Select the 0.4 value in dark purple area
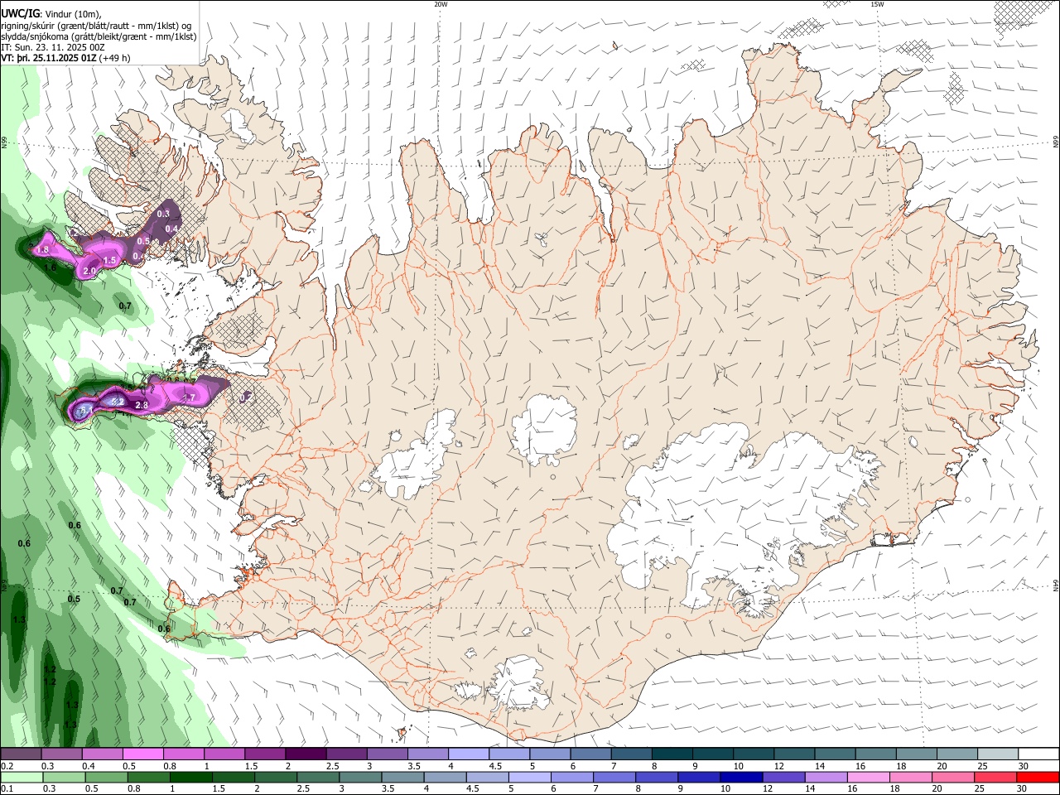The width and height of the screenshot is (1060, 795). point(172,229)
